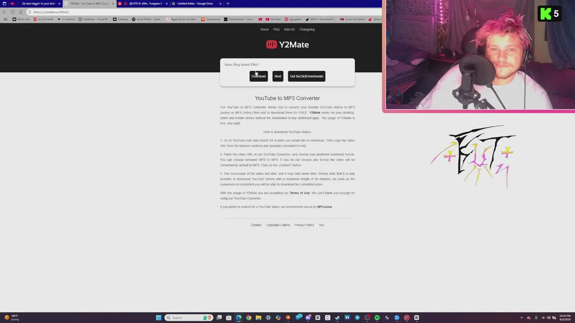Image resolution: width=575 pixels, height=323 pixels.
Task: Open the Terms of Use link
Action: pyautogui.click(x=300, y=193)
